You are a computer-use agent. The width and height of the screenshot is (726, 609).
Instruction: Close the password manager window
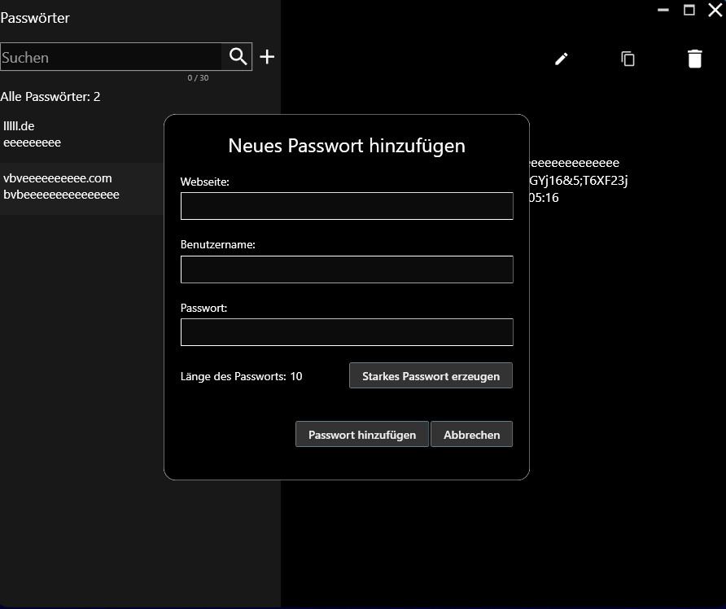[x=715, y=10]
